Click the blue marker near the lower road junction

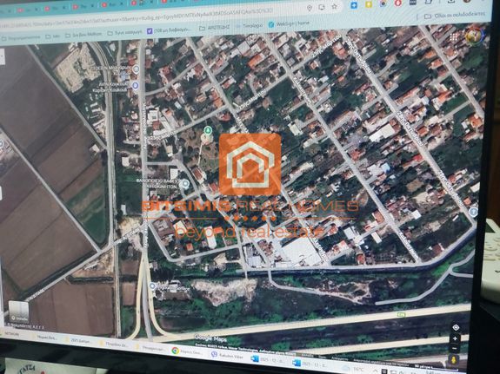coord(152,285)
